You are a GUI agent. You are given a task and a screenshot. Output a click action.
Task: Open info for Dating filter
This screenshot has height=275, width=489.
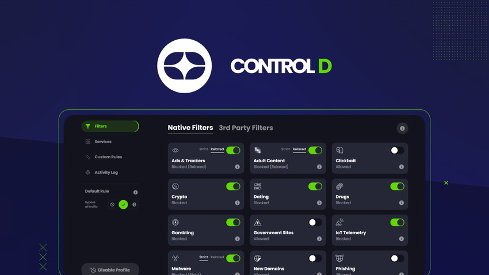pyautogui.click(x=319, y=203)
